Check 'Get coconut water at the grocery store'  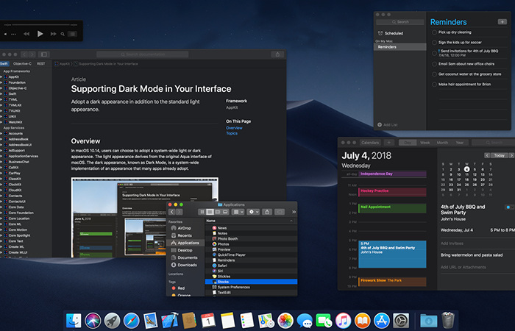(x=435, y=74)
